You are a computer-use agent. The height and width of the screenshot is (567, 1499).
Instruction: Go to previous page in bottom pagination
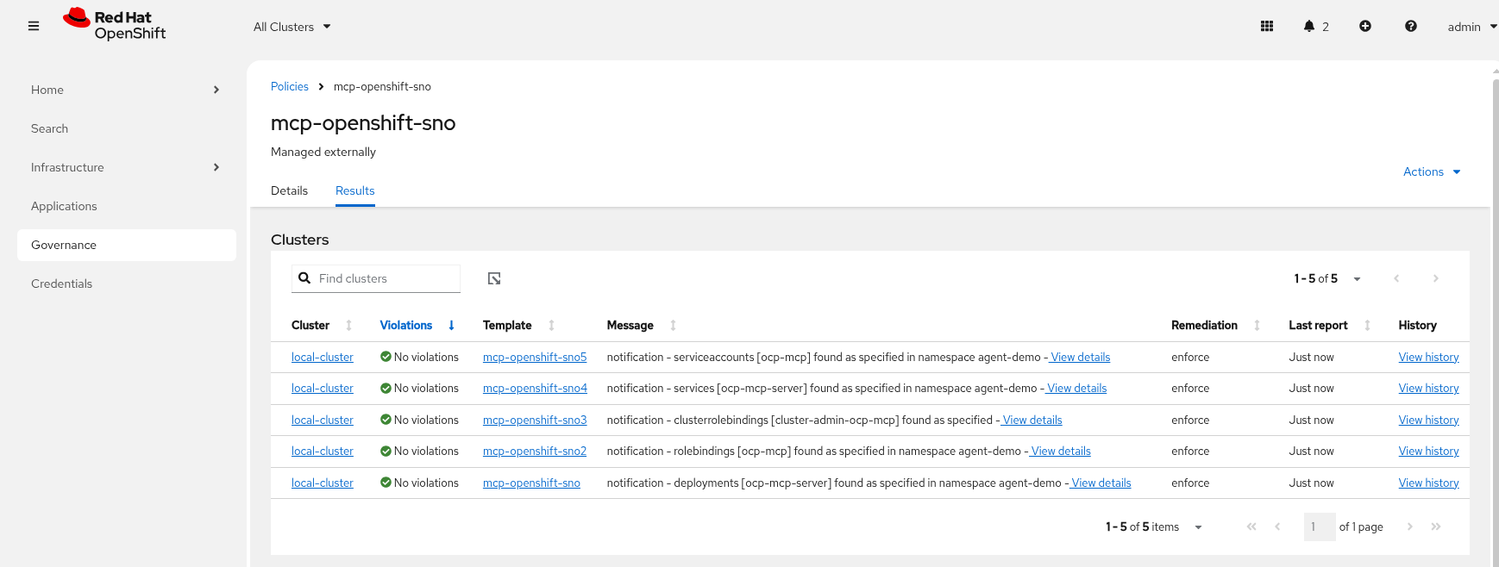(1277, 526)
